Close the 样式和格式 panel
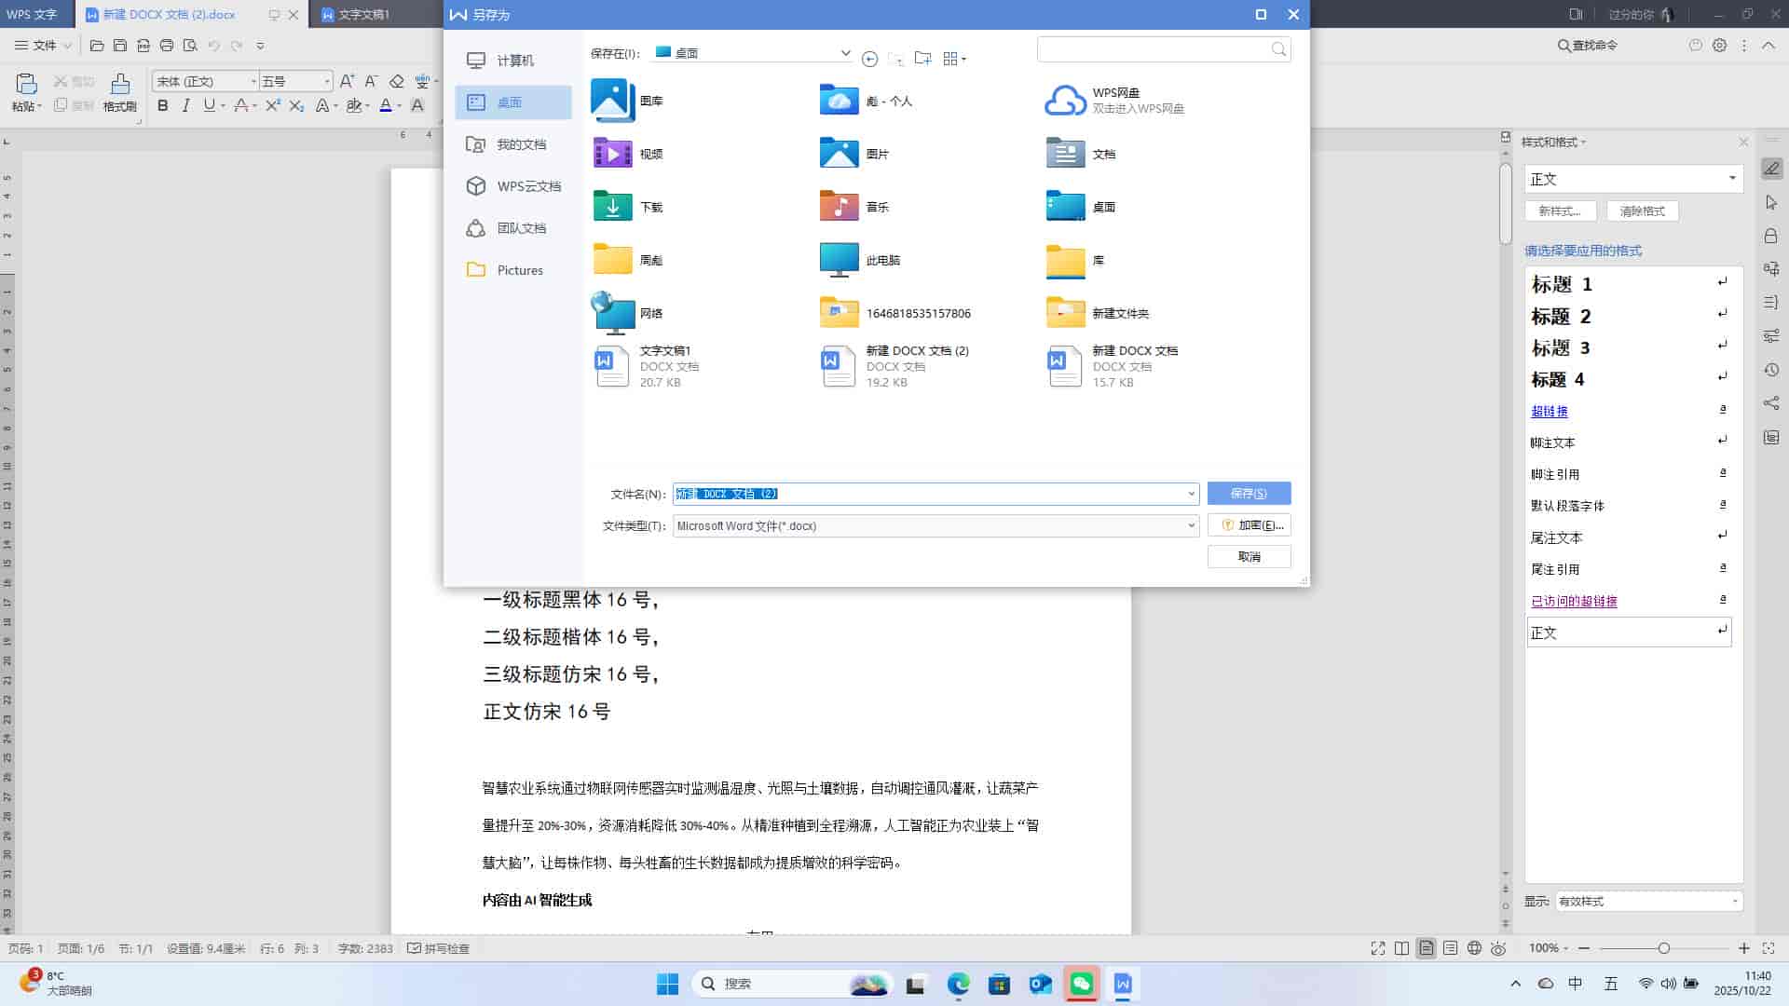The width and height of the screenshot is (1789, 1006). click(x=1743, y=143)
